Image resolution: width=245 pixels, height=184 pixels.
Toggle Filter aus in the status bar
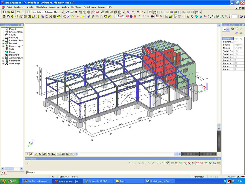(214, 177)
